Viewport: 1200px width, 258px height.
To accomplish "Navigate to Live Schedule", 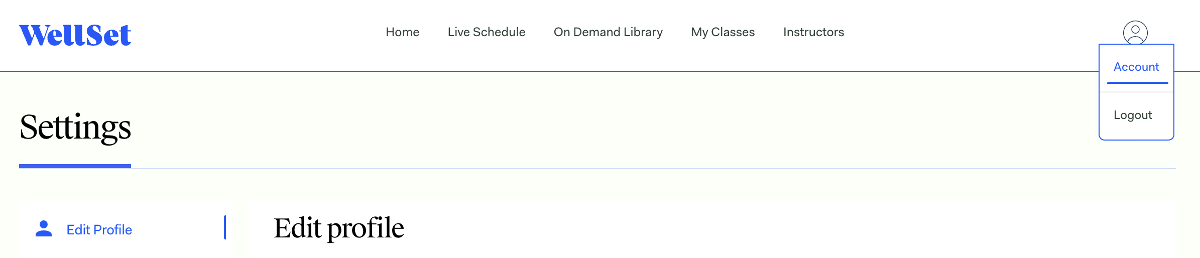I will pos(487,32).
